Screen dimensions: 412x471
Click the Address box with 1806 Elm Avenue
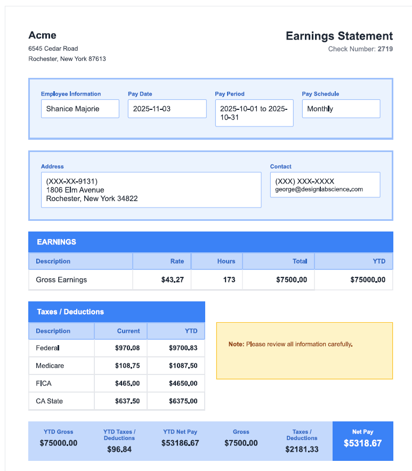151,190
